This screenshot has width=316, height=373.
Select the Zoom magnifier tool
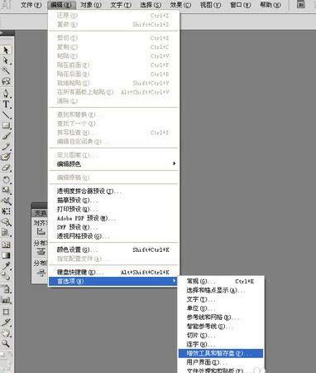pyautogui.click(x=6, y=343)
